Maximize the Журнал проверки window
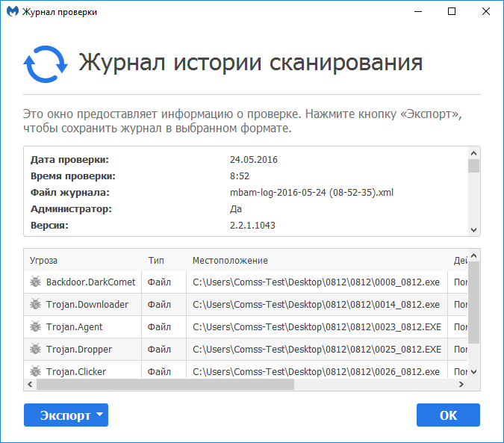504x443 pixels. [x=452, y=11]
